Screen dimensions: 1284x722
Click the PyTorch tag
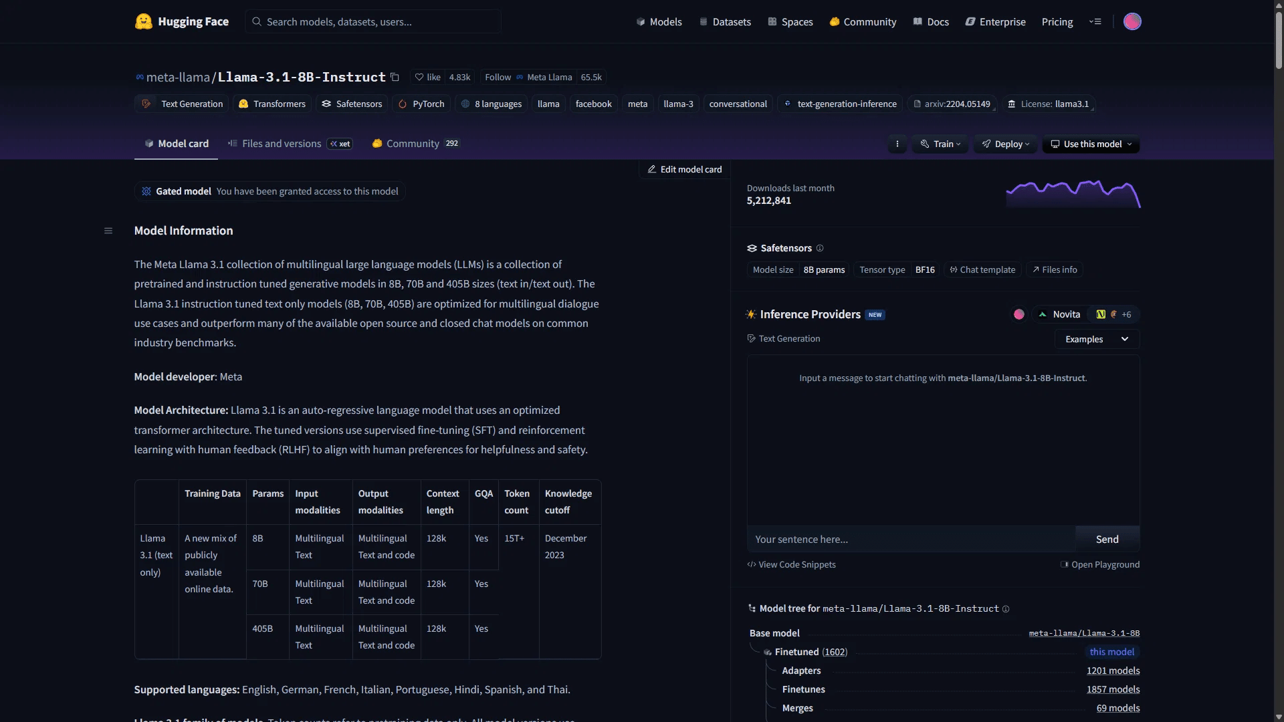pyautogui.click(x=421, y=104)
